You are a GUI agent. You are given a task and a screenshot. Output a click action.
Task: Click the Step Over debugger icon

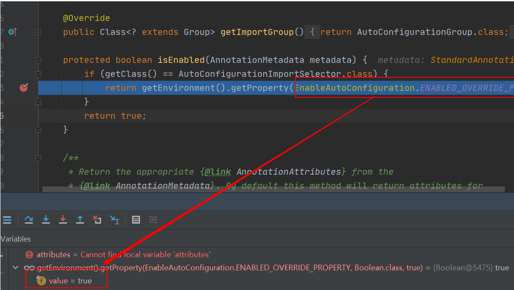pyautogui.click(x=29, y=220)
